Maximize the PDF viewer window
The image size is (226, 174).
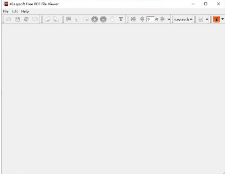tap(206, 4)
